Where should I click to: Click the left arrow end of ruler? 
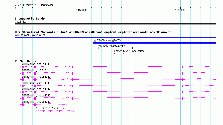[16, 8]
